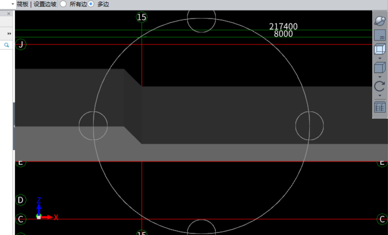Open the display settings checklist icon

click(380, 107)
